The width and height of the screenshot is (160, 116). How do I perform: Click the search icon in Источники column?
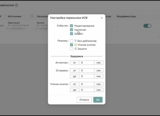pyautogui.click(x=32, y=16)
